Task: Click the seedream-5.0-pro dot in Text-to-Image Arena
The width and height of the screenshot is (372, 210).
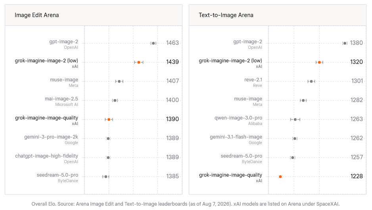Action: (x=293, y=158)
